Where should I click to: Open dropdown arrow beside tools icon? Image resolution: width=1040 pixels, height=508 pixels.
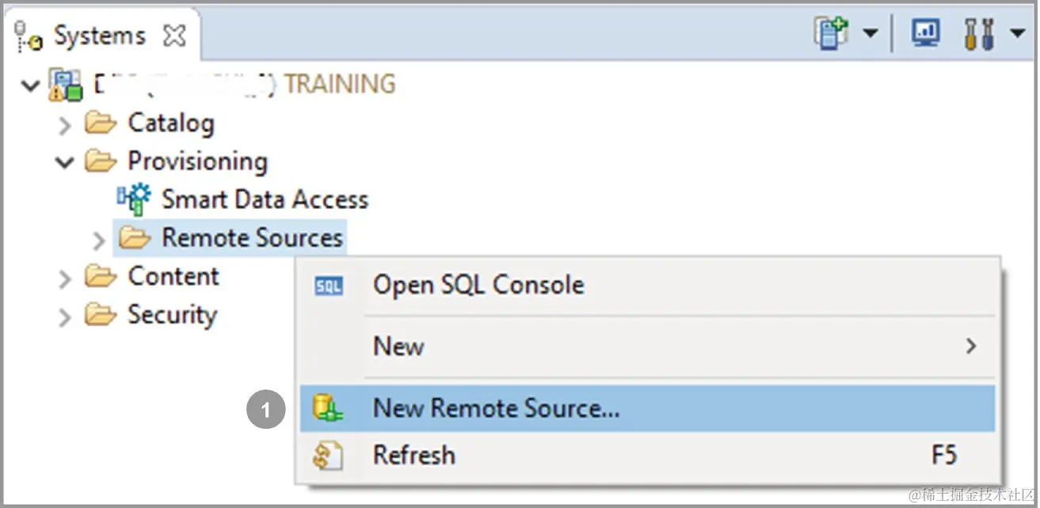point(1018,34)
